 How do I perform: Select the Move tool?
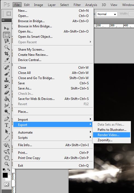pyautogui.click(x=7, y=28)
